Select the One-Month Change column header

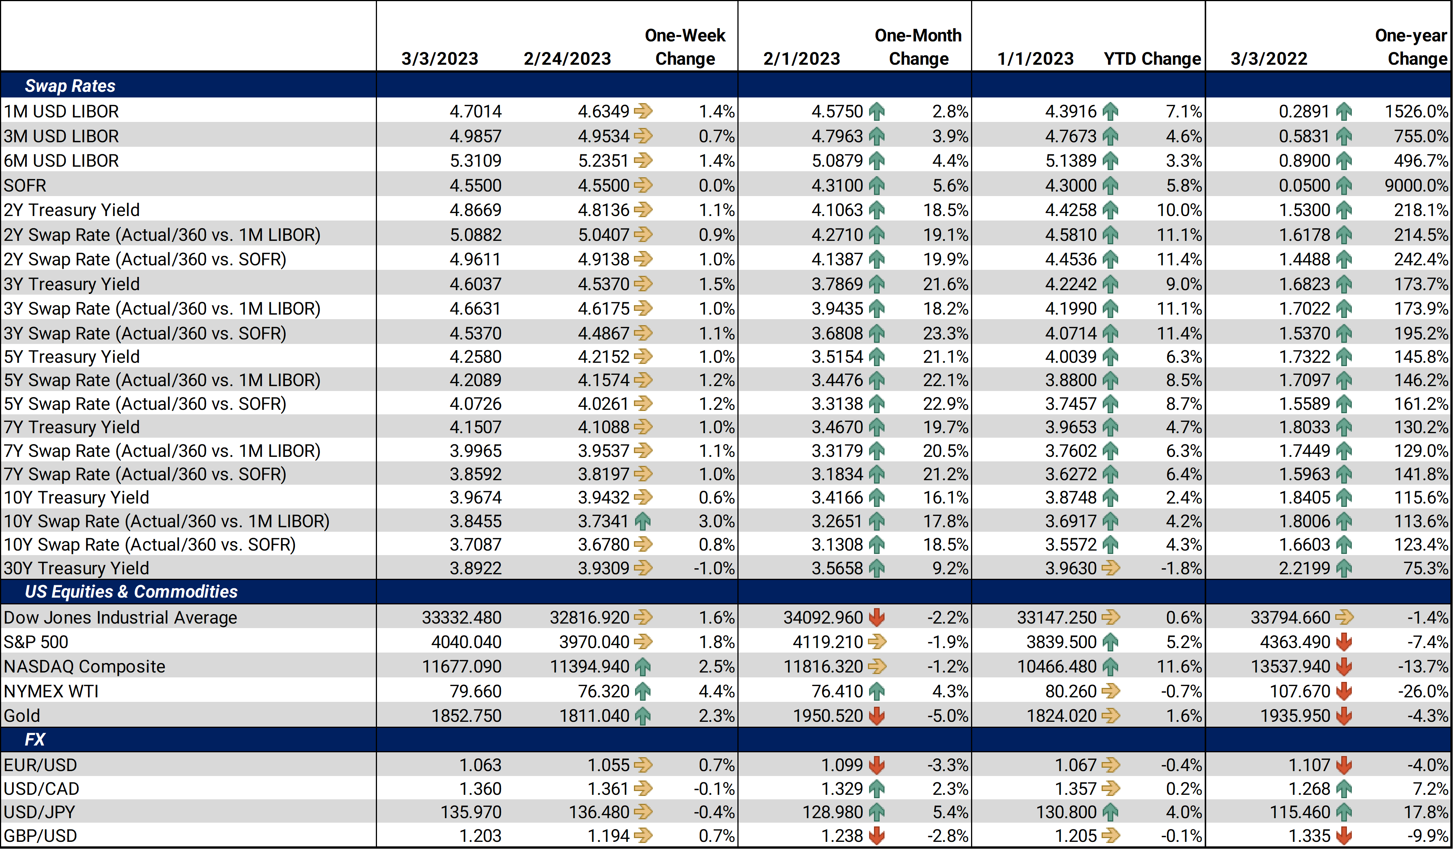point(918,47)
